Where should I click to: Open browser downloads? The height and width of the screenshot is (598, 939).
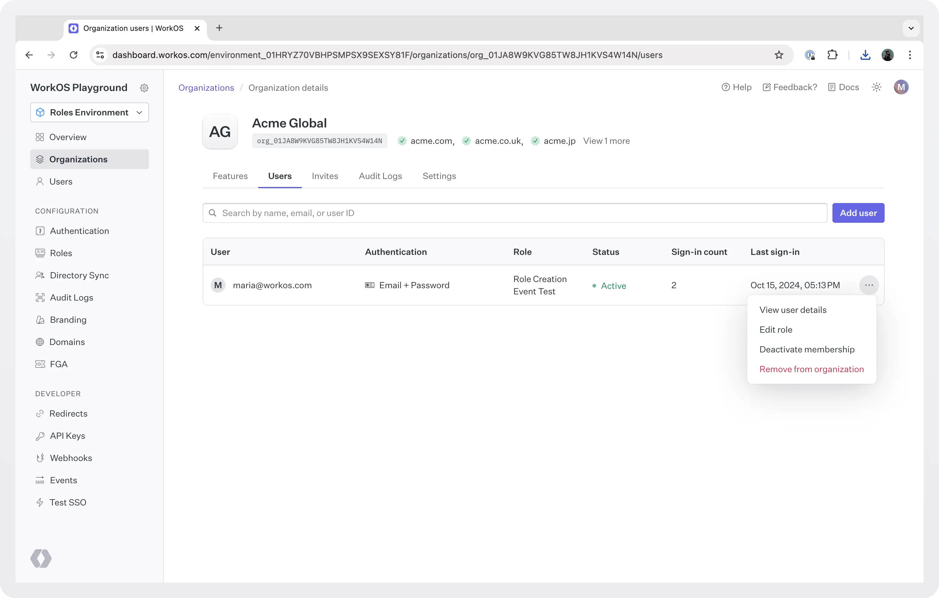tap(865, 55)
